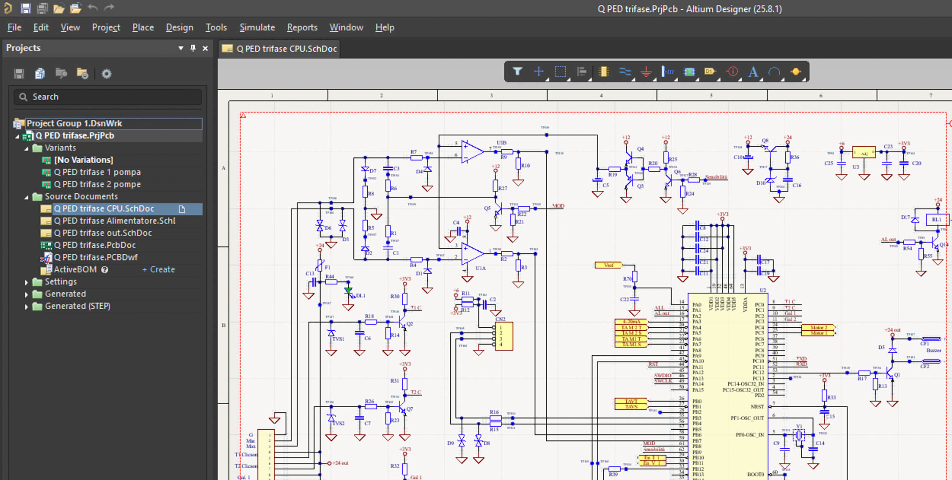
Task: Select the Place Arc drawing tool
Action: point(775,72)
